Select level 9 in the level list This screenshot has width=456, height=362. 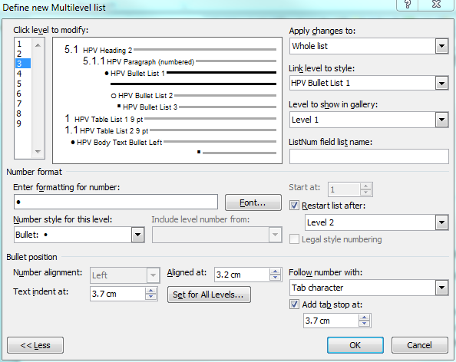tap(19, 123)
